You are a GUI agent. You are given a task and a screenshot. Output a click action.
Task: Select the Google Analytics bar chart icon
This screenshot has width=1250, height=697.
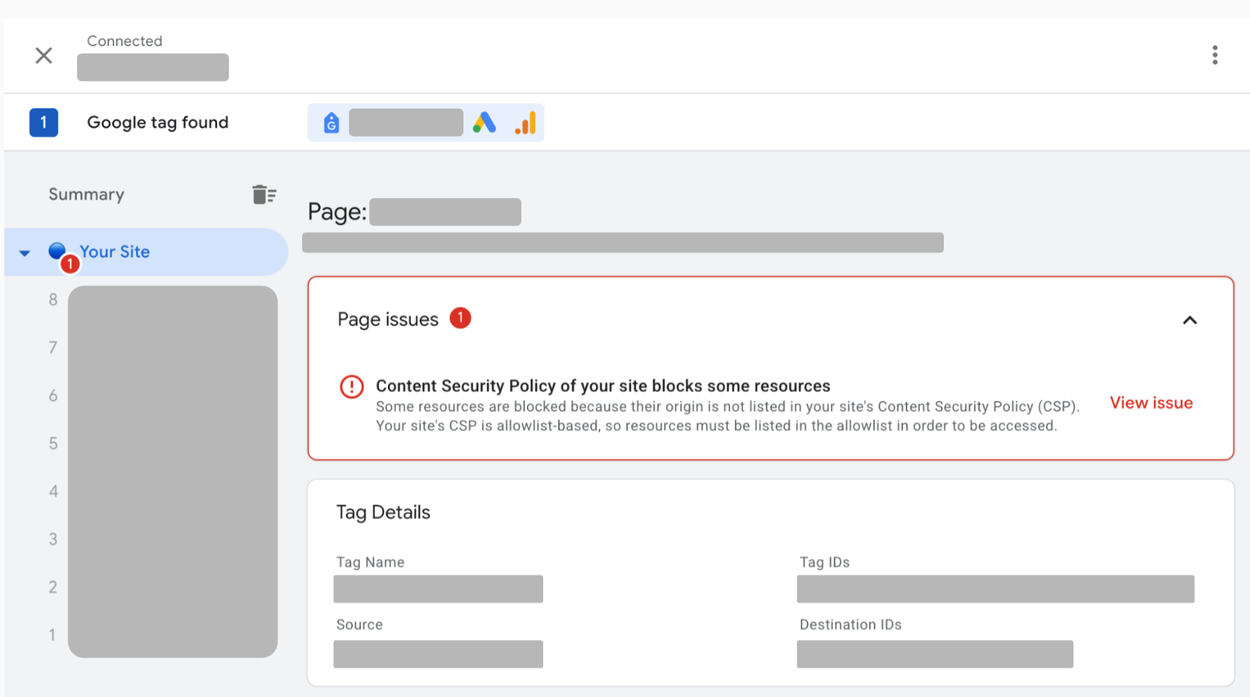coord(525,122)
